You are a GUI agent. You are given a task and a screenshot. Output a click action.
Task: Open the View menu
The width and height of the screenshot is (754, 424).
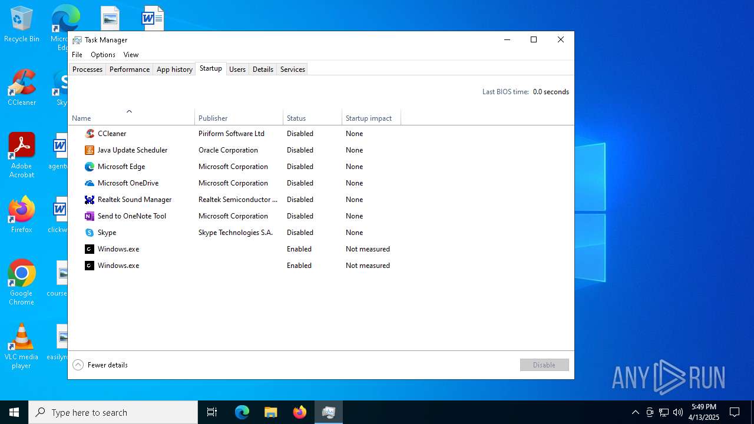(131, 55)
